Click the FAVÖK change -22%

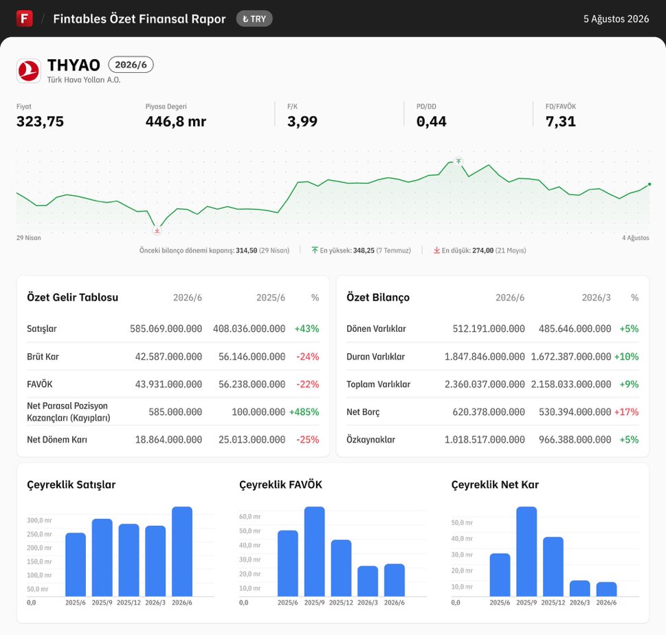307,384
